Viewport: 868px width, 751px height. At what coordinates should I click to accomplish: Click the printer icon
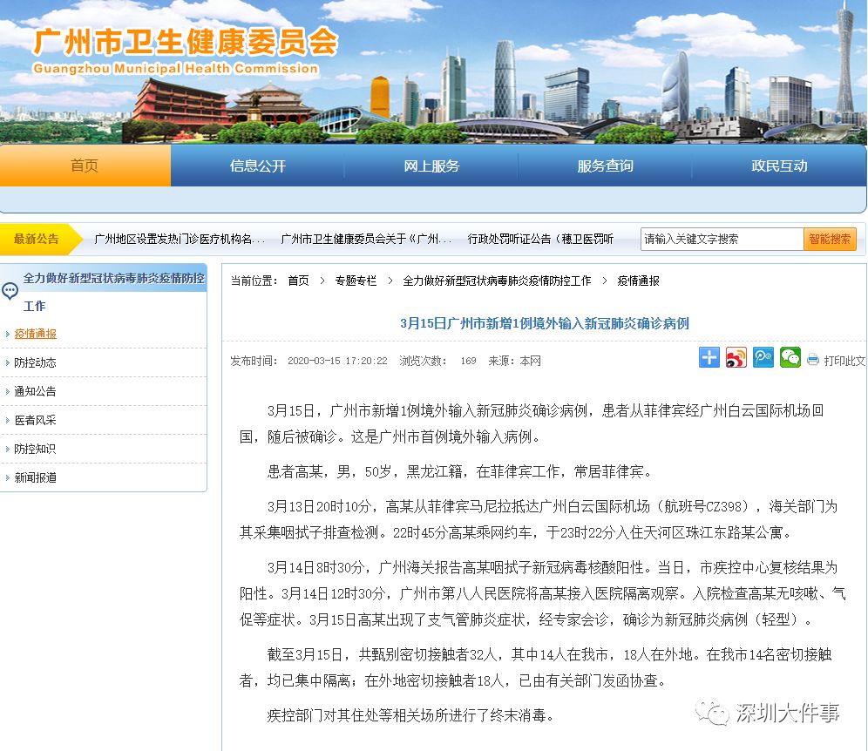(x=813, y=360)
